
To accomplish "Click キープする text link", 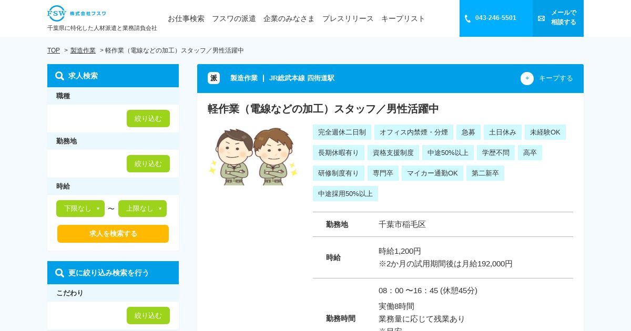I will coord(556,78).
